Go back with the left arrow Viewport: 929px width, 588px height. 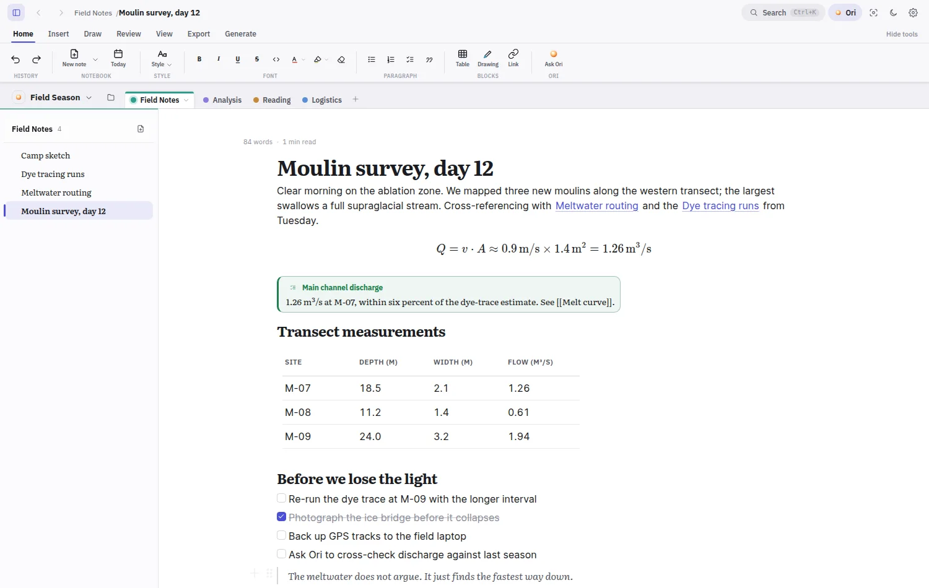[38, 12]
